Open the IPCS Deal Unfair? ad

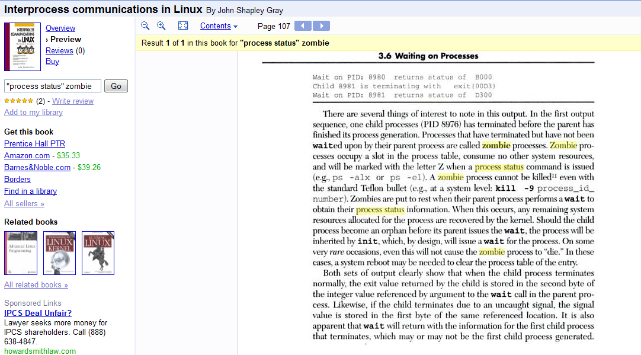(x=37, y=313)
